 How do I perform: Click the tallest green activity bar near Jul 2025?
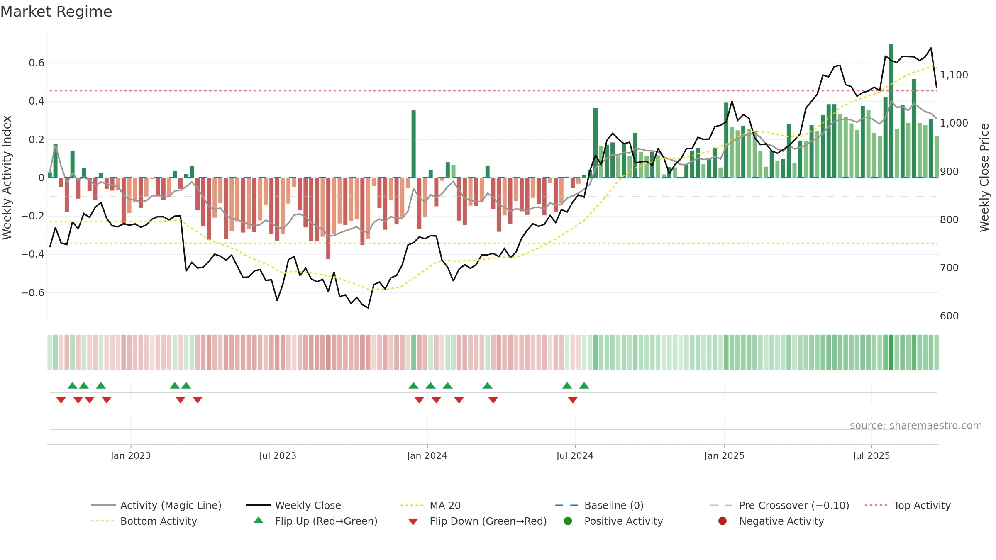pos(891,111)
